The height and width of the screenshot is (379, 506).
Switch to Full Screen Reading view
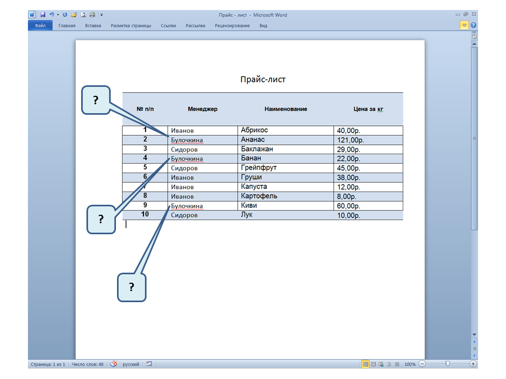(373, 364)
